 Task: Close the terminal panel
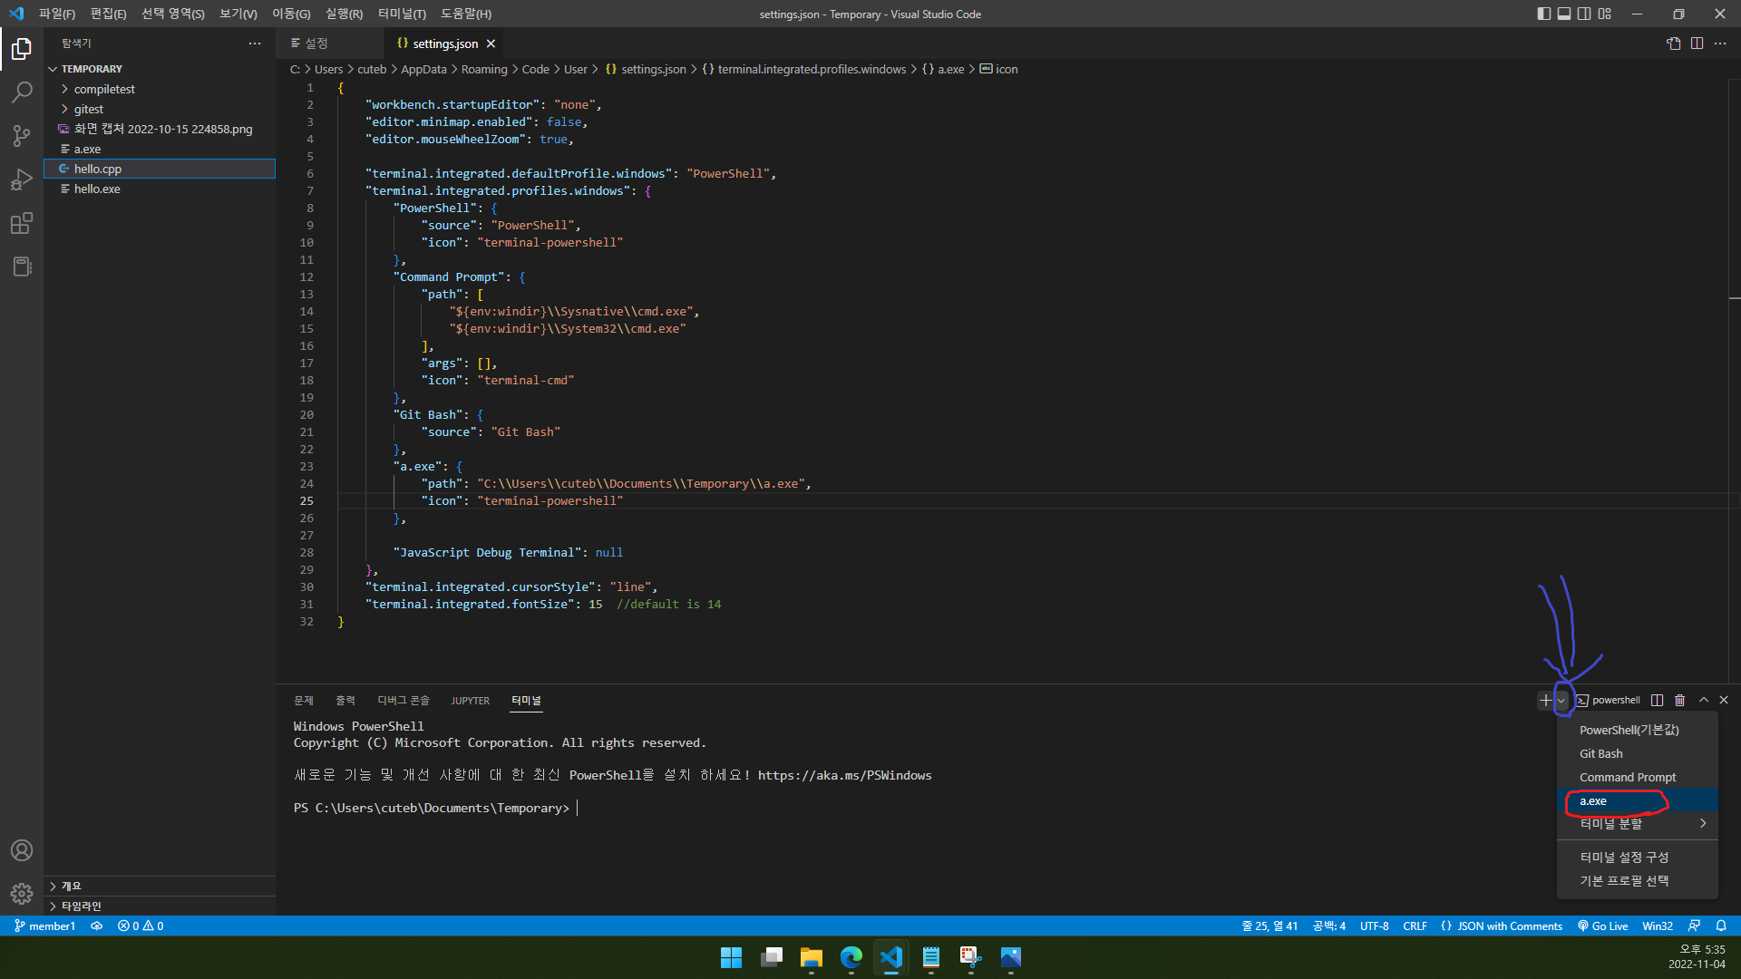[1724, 700]
